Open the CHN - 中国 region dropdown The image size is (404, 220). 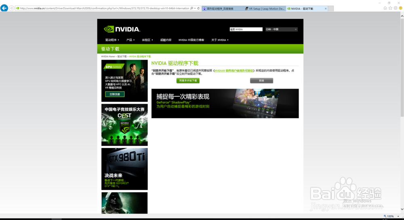pos(281,29)
